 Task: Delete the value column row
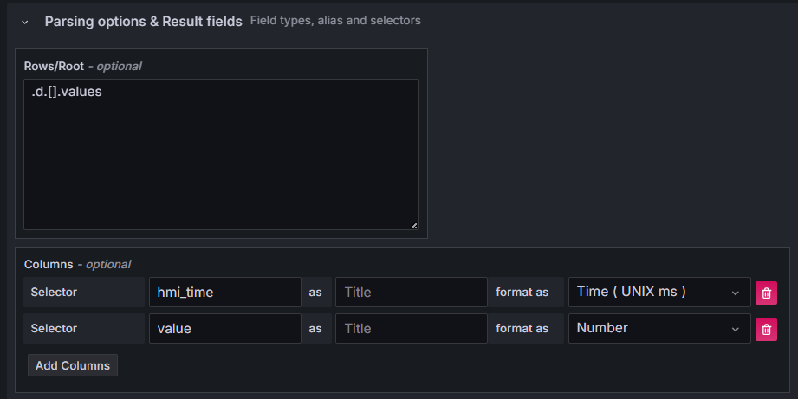pos(766,330)
